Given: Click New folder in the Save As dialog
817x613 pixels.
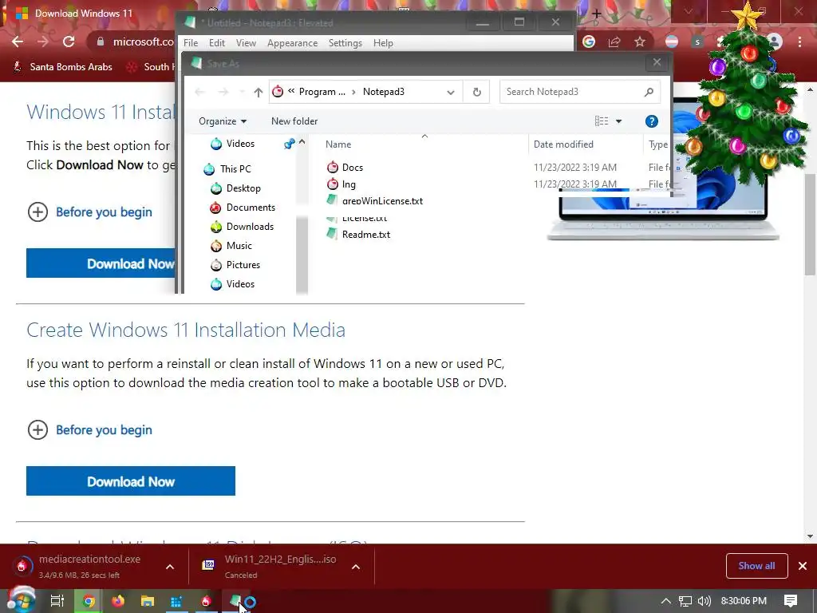Looking at the screenshot, I should pyautogui.click(x=294, y=121).
